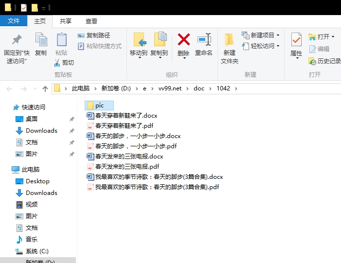Open pinned 文档 under Quick access
341x263 pixels.
(27, 142)
